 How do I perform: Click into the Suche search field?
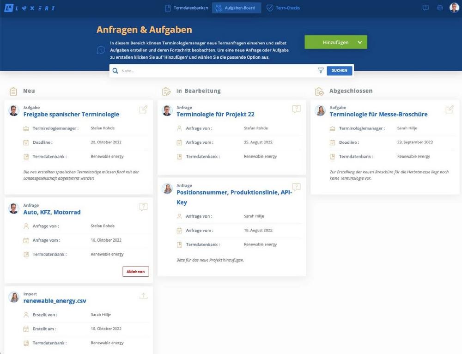[217, 71]
